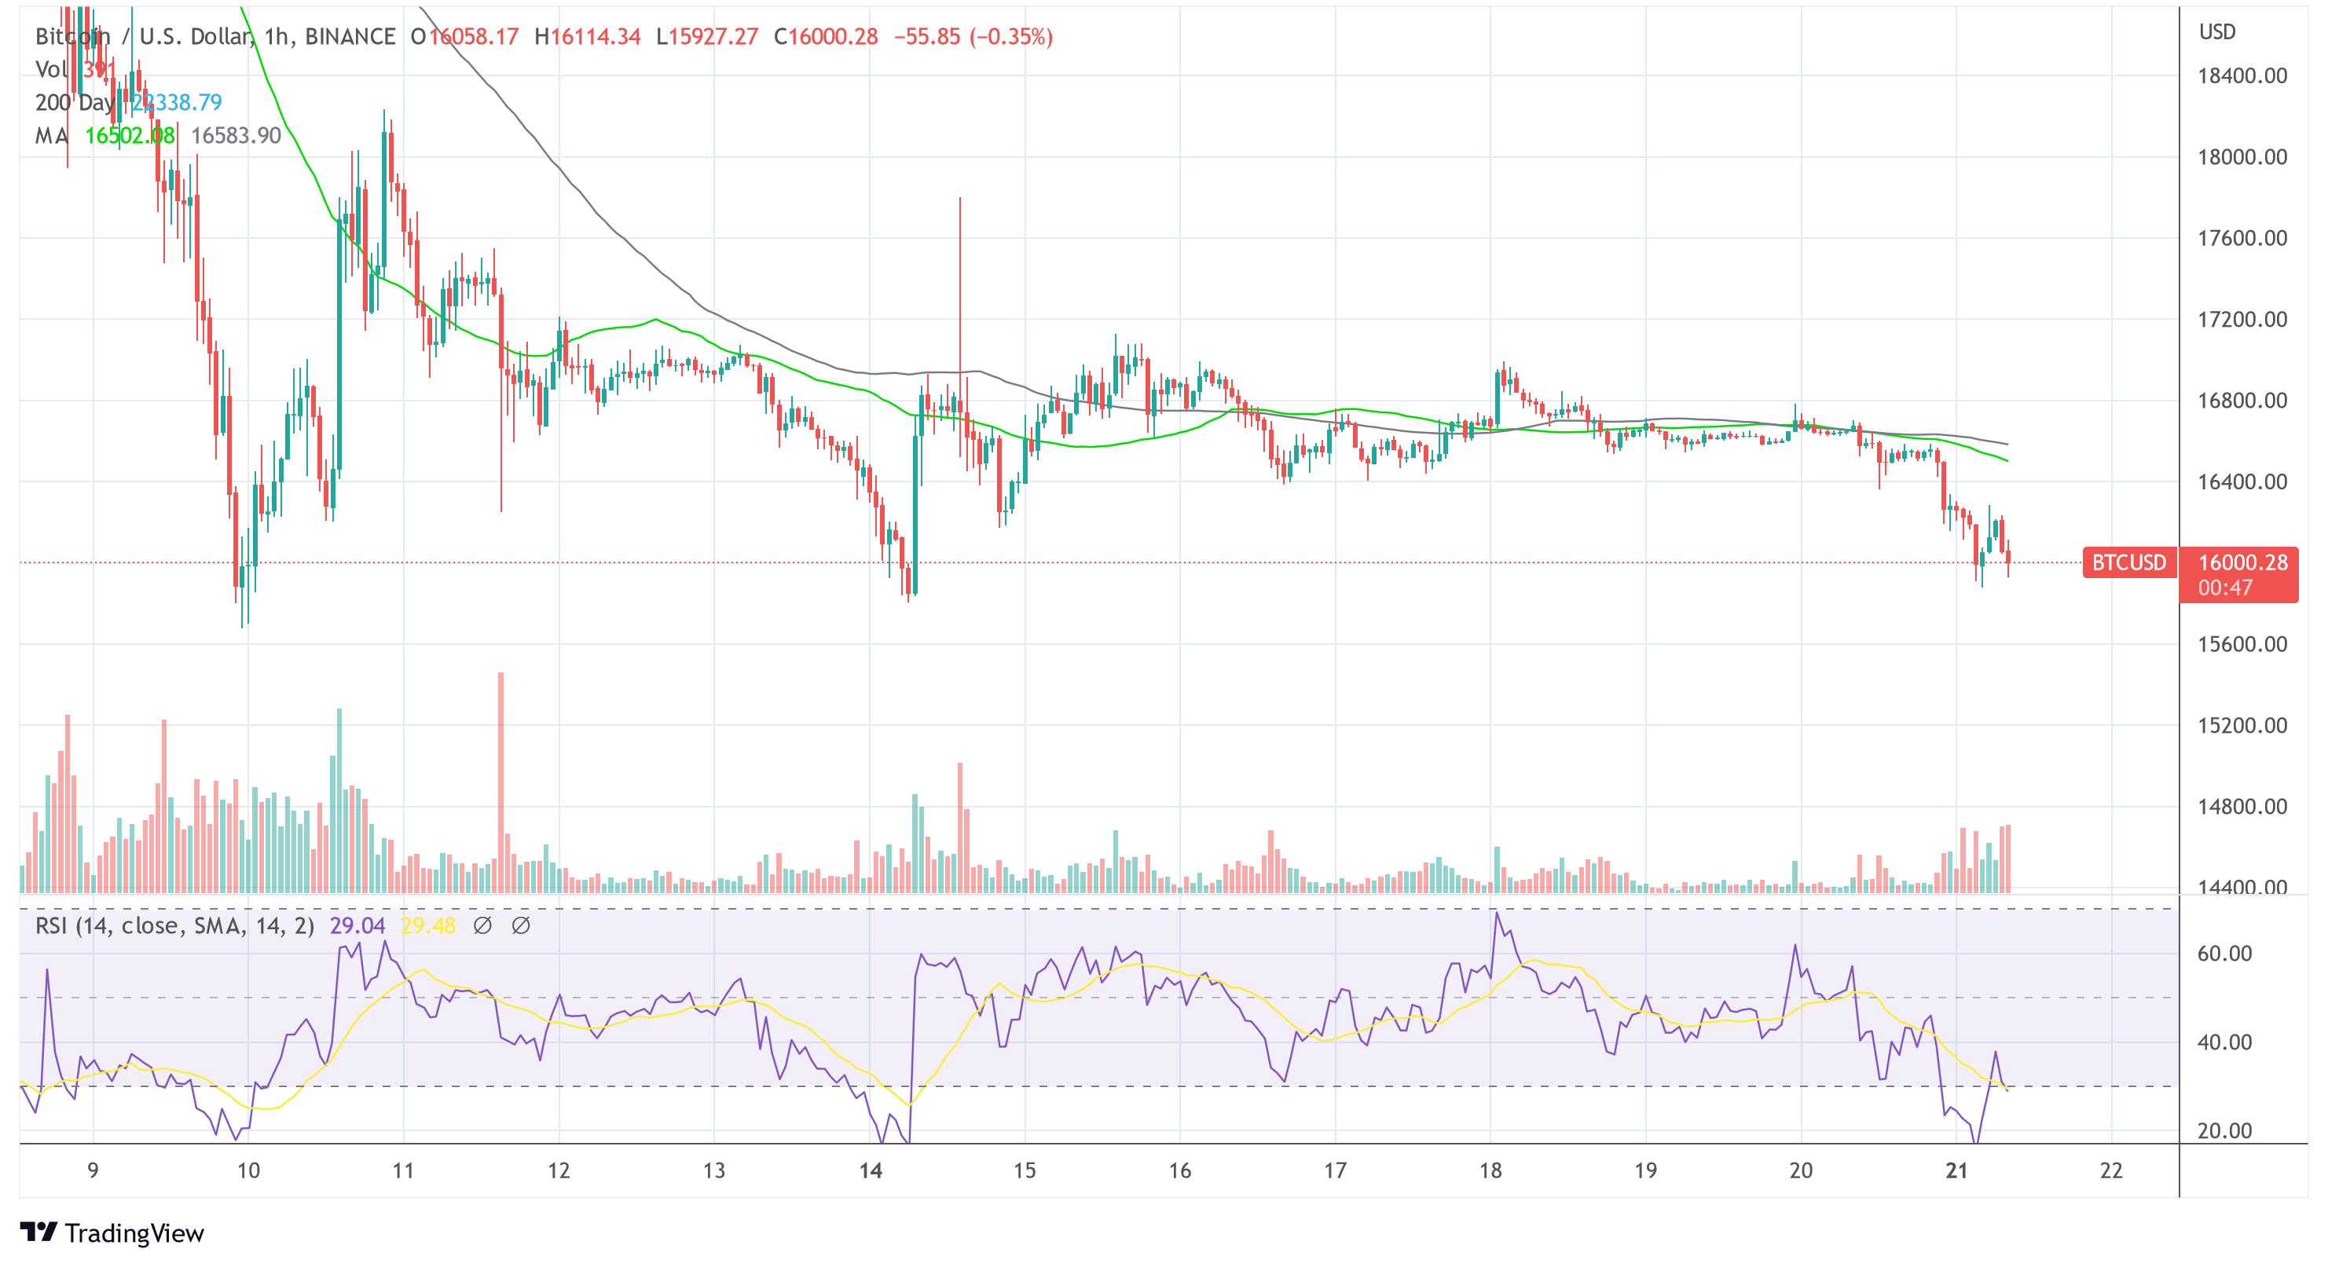This screenshot has height=1267, width=2328.
Task: Click date 15 on the time axis
Action: click(x=1024, y=1170)
